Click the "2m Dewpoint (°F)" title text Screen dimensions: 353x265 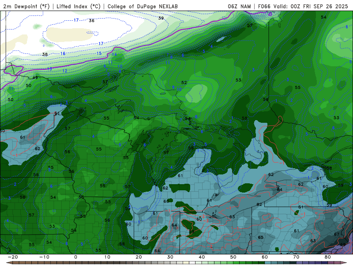tap(26, 6)
